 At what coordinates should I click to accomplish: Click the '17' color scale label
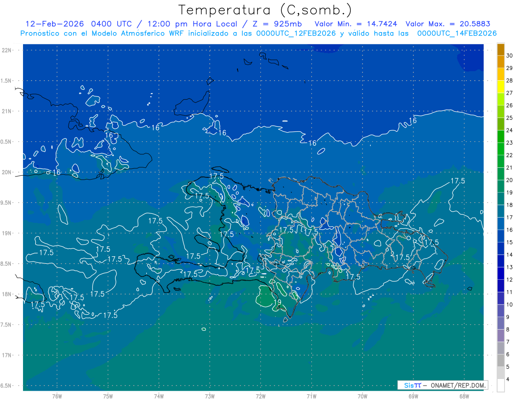point(510,217)
